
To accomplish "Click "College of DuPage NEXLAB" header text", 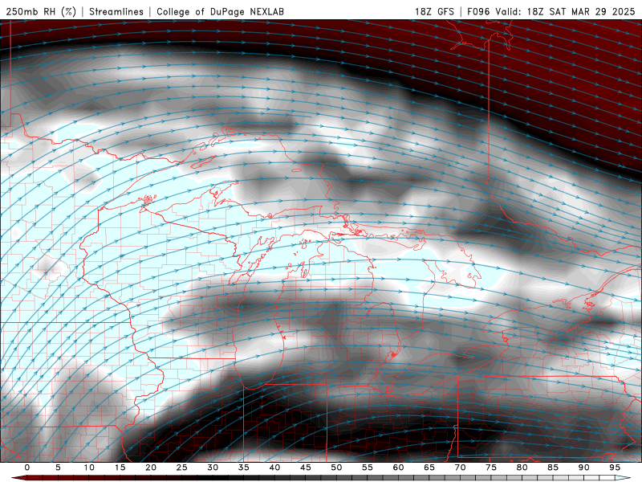I will point(220,11).
